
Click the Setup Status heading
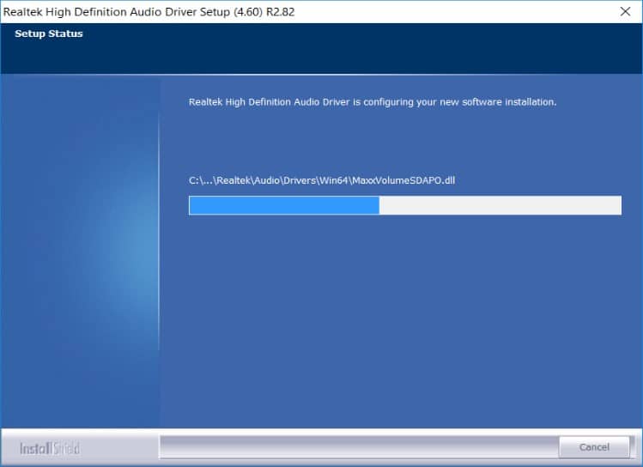[49, 34]
